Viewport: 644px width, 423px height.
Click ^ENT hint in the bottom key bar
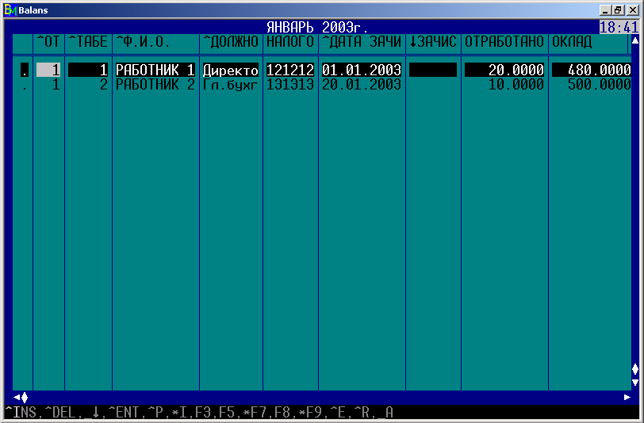[124, 412]
